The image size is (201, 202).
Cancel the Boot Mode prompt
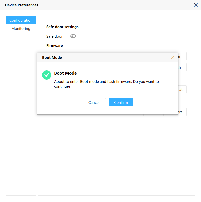(x=94, y=102)
